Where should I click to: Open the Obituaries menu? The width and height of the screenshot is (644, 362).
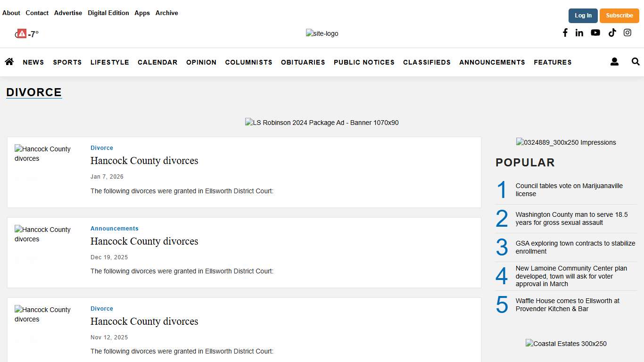point(303,62)
